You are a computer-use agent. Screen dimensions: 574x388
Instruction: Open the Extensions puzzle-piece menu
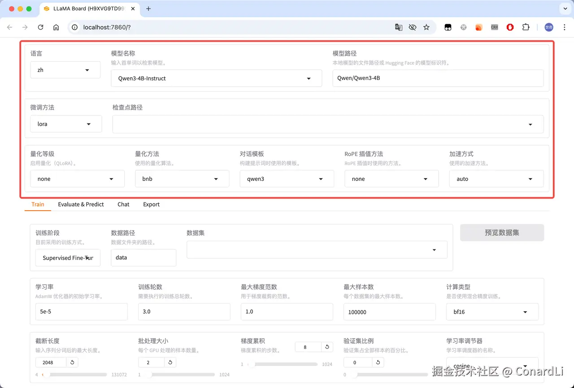[526, 27]
